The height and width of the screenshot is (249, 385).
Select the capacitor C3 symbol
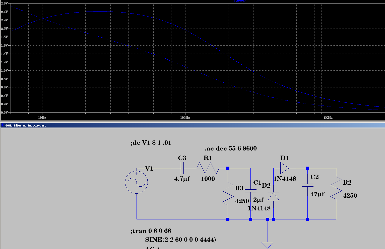[182, 168]
